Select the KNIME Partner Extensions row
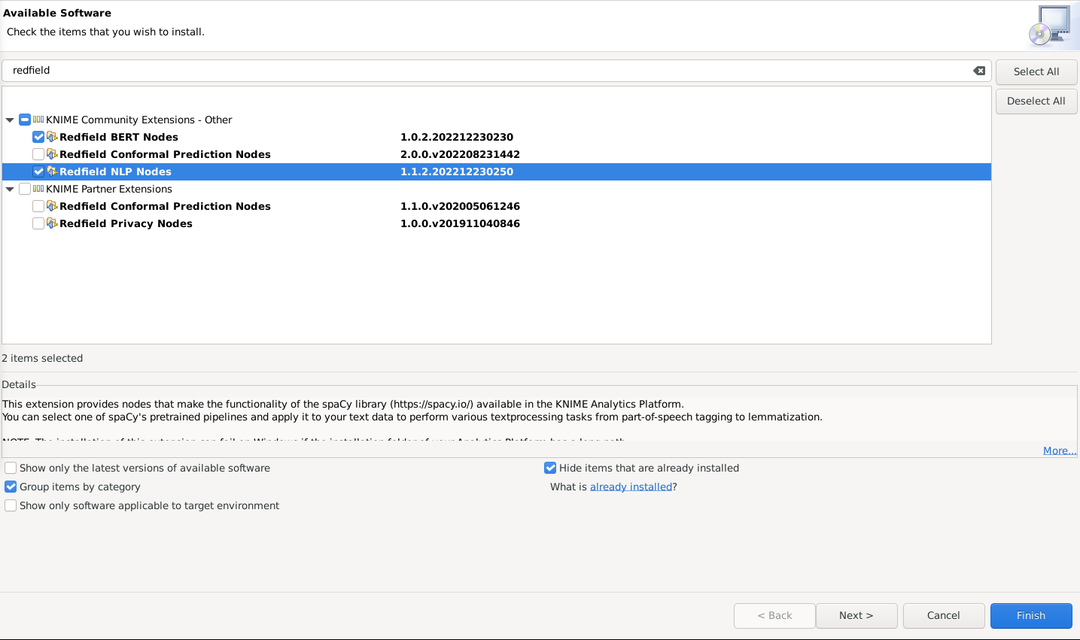This screenshot has height=640, width=1080. [x=497, y=189]
